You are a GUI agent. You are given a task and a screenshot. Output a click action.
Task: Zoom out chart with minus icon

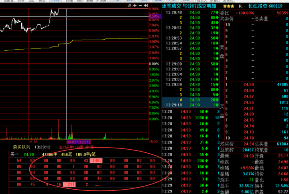click(140, 6)
